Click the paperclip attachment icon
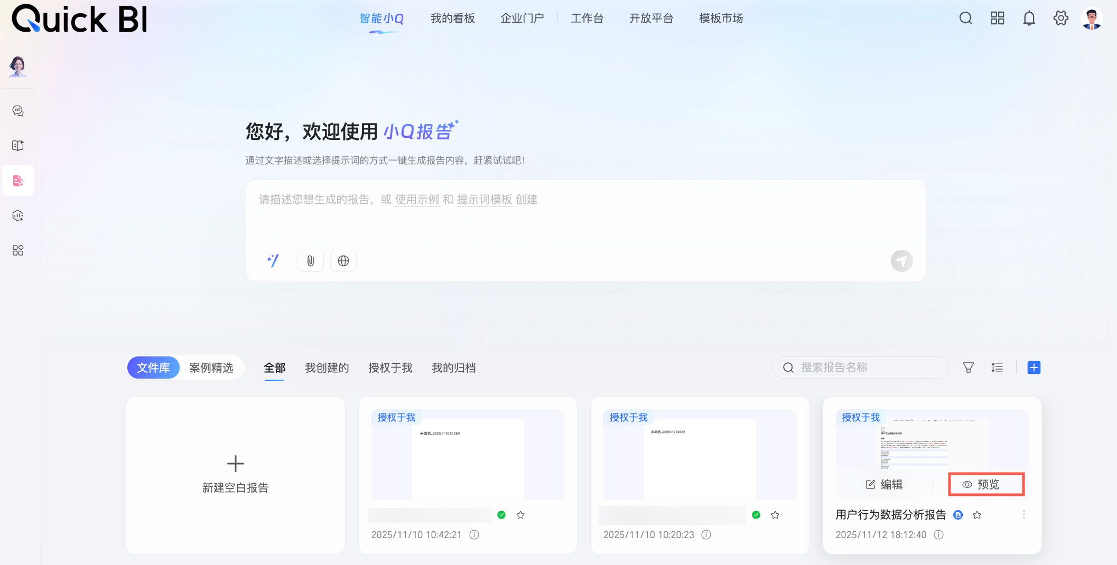 (311, 261)
